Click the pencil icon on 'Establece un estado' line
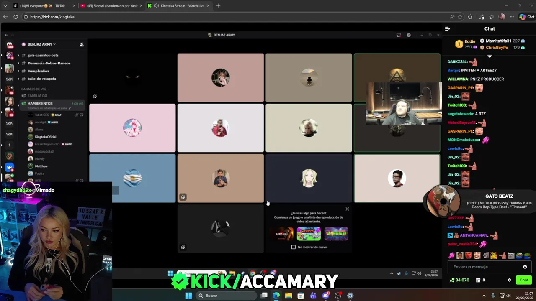This screenshot has height=301, width=536. coord(70,108)
